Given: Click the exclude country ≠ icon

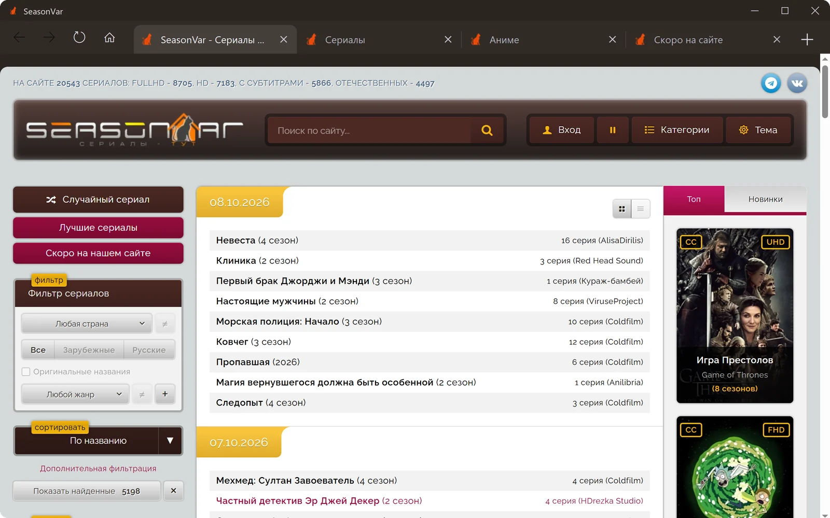Looking at the screenshot, I should click(165, 324).
